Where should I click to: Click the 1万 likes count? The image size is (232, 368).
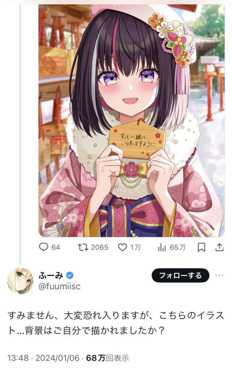pyautogui.click(x=135, y=247)
